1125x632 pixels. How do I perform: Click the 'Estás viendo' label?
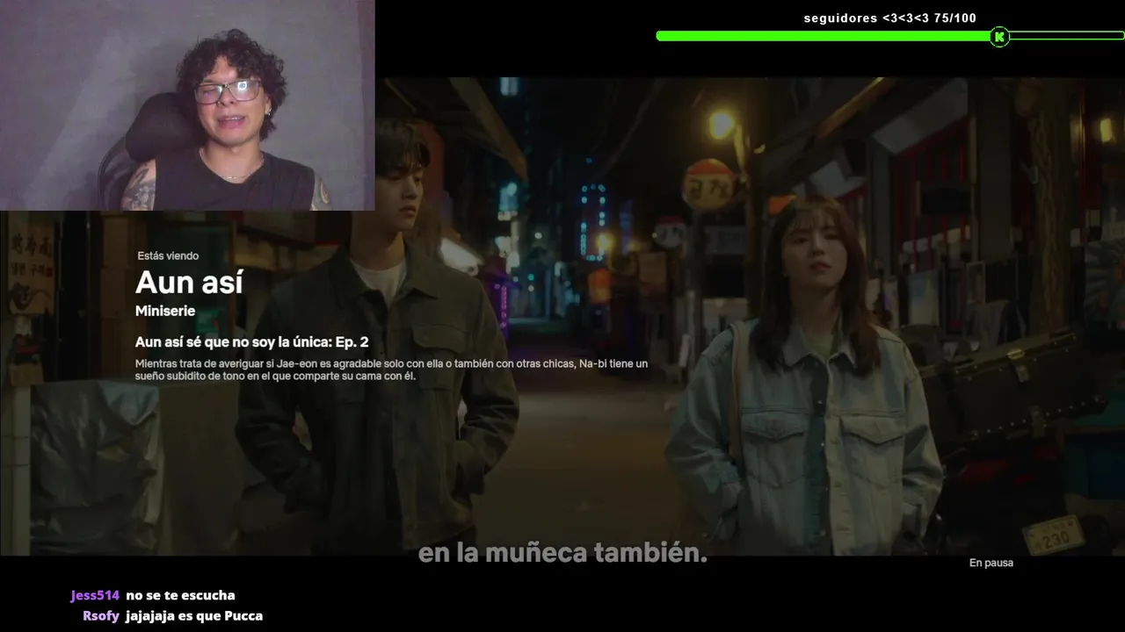[168, 256]
